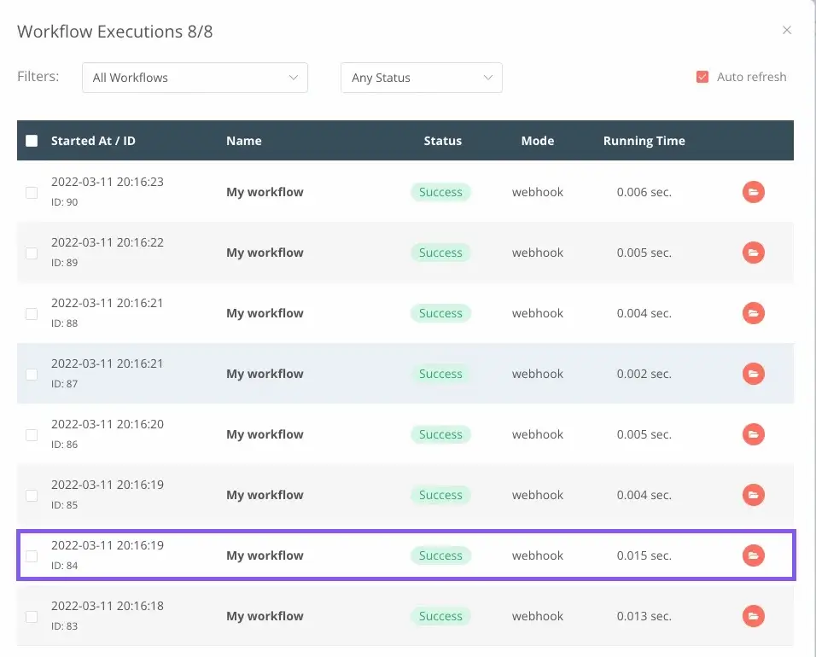Click the Success badge for ID 88
Image resolution: width=816 pixels, height=657 pixels.
pyautogui.click(x=440, y=313)
